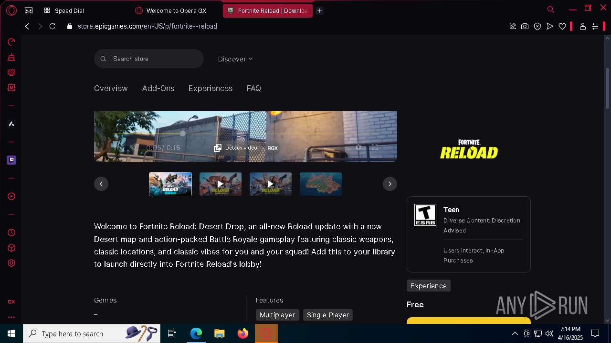This screenshot has width=611, height=343.
Task: Open new tab with plus button
Action: 320,10
